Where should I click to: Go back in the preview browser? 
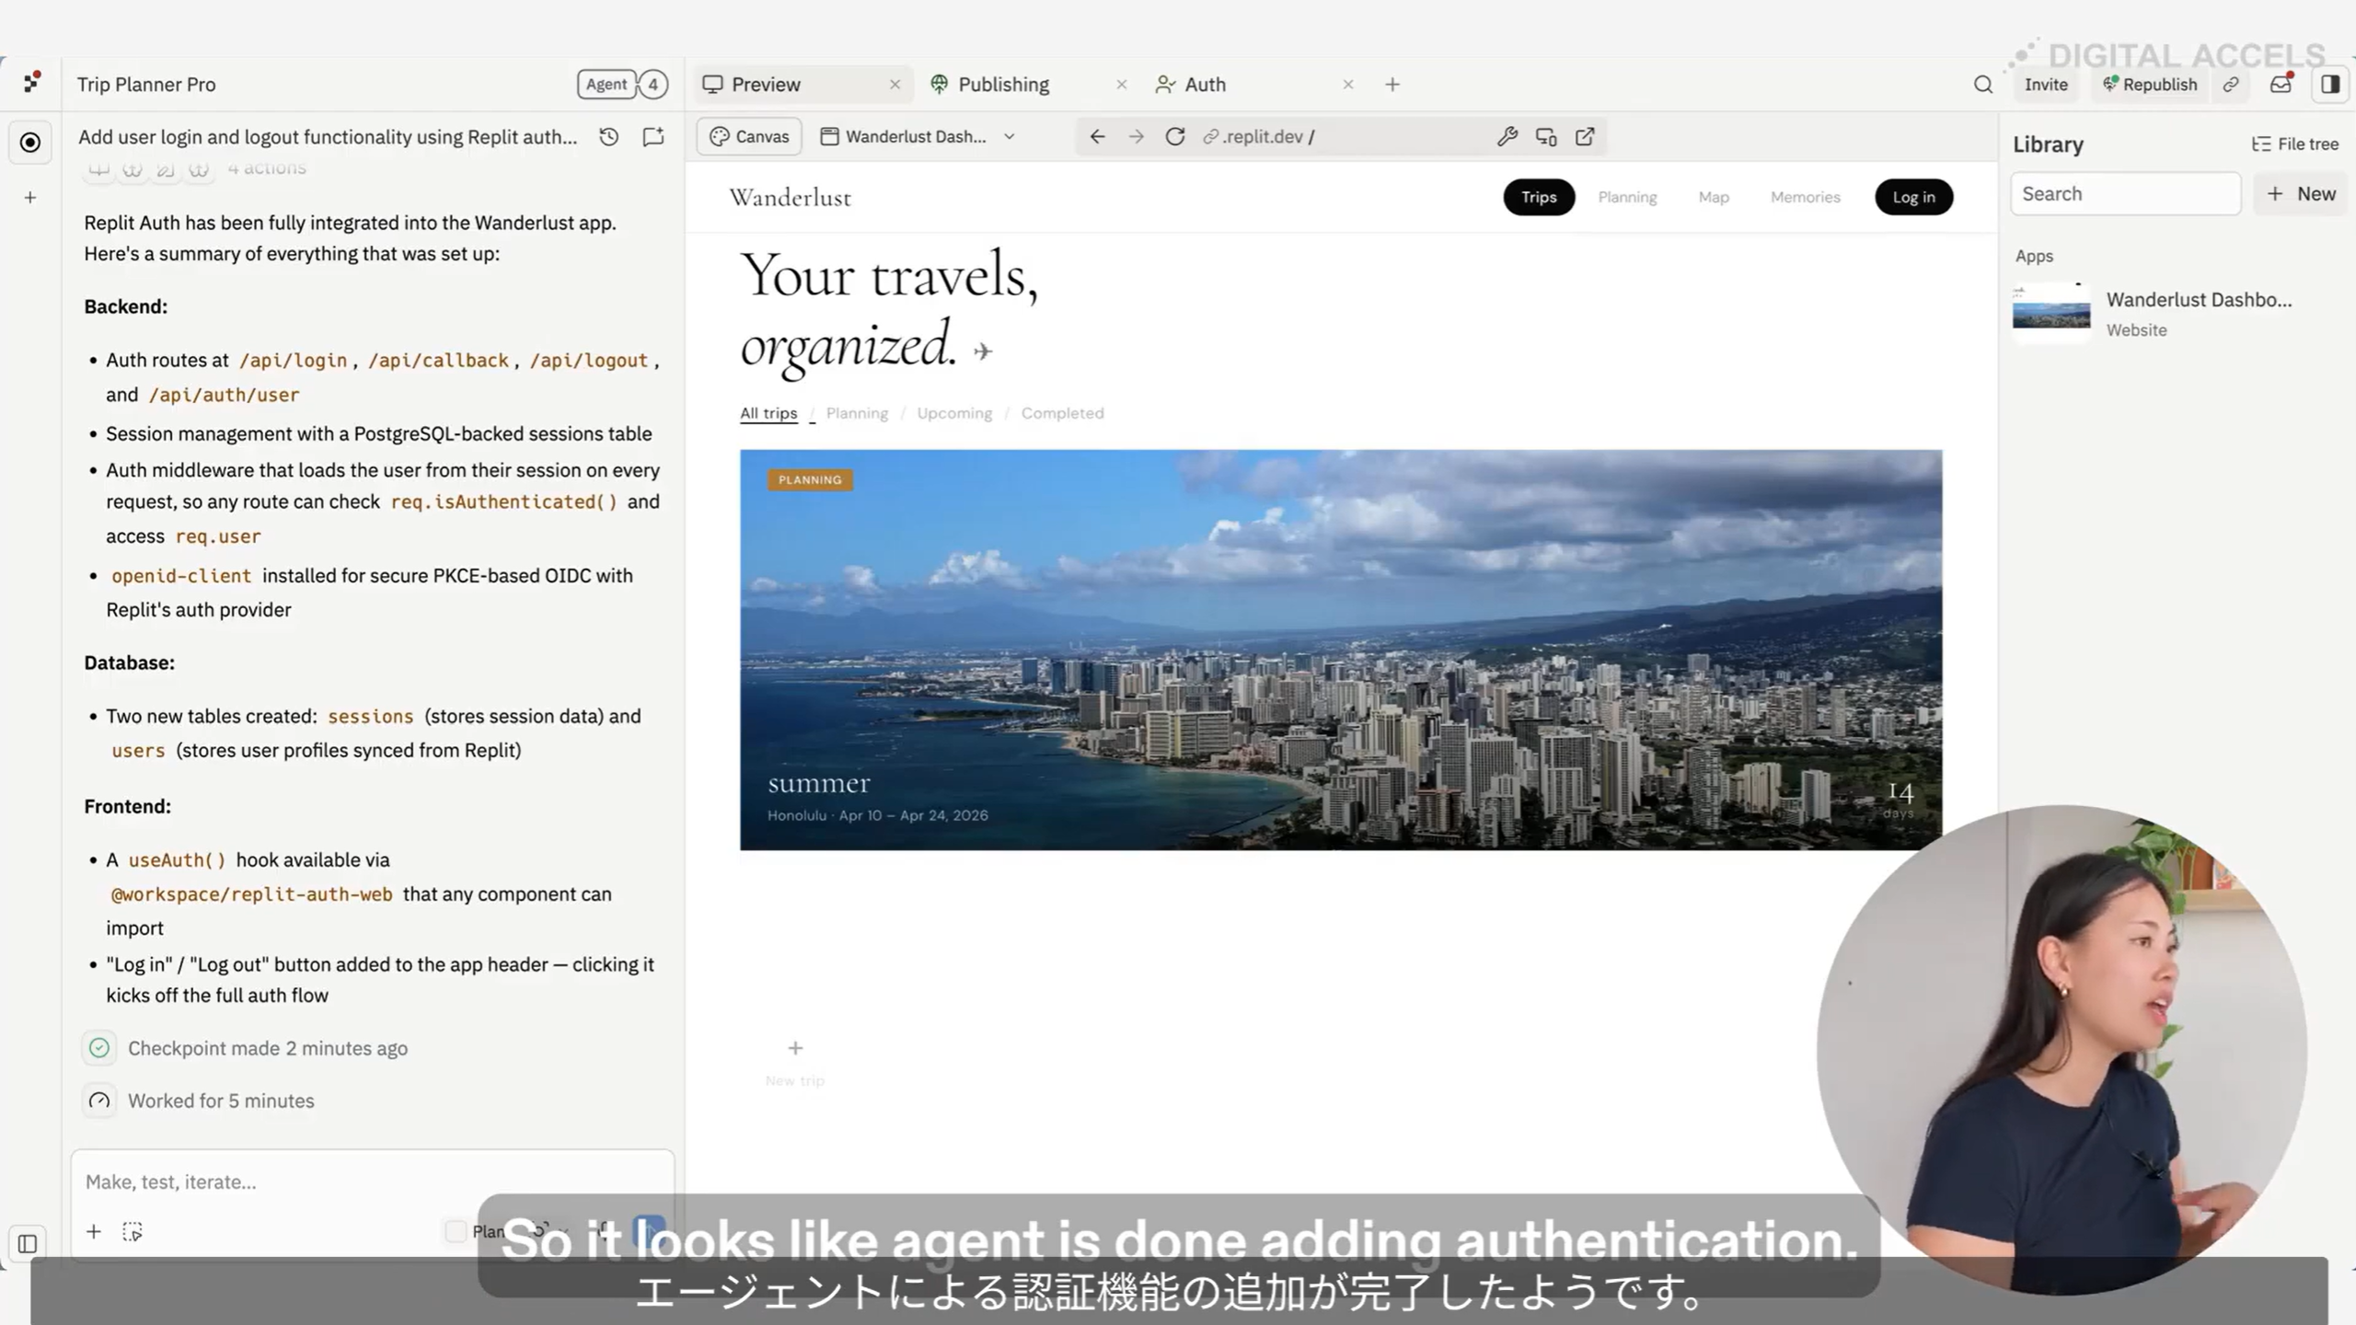coord(1097,136)
